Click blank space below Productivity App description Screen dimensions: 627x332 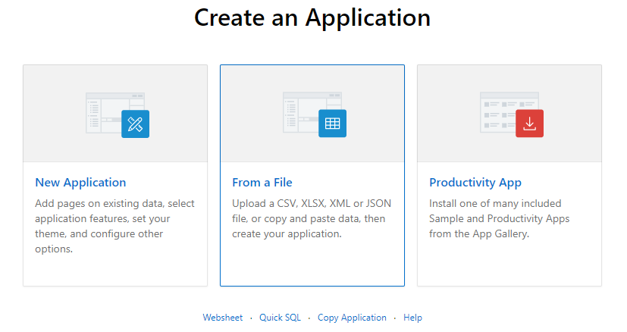509,263
